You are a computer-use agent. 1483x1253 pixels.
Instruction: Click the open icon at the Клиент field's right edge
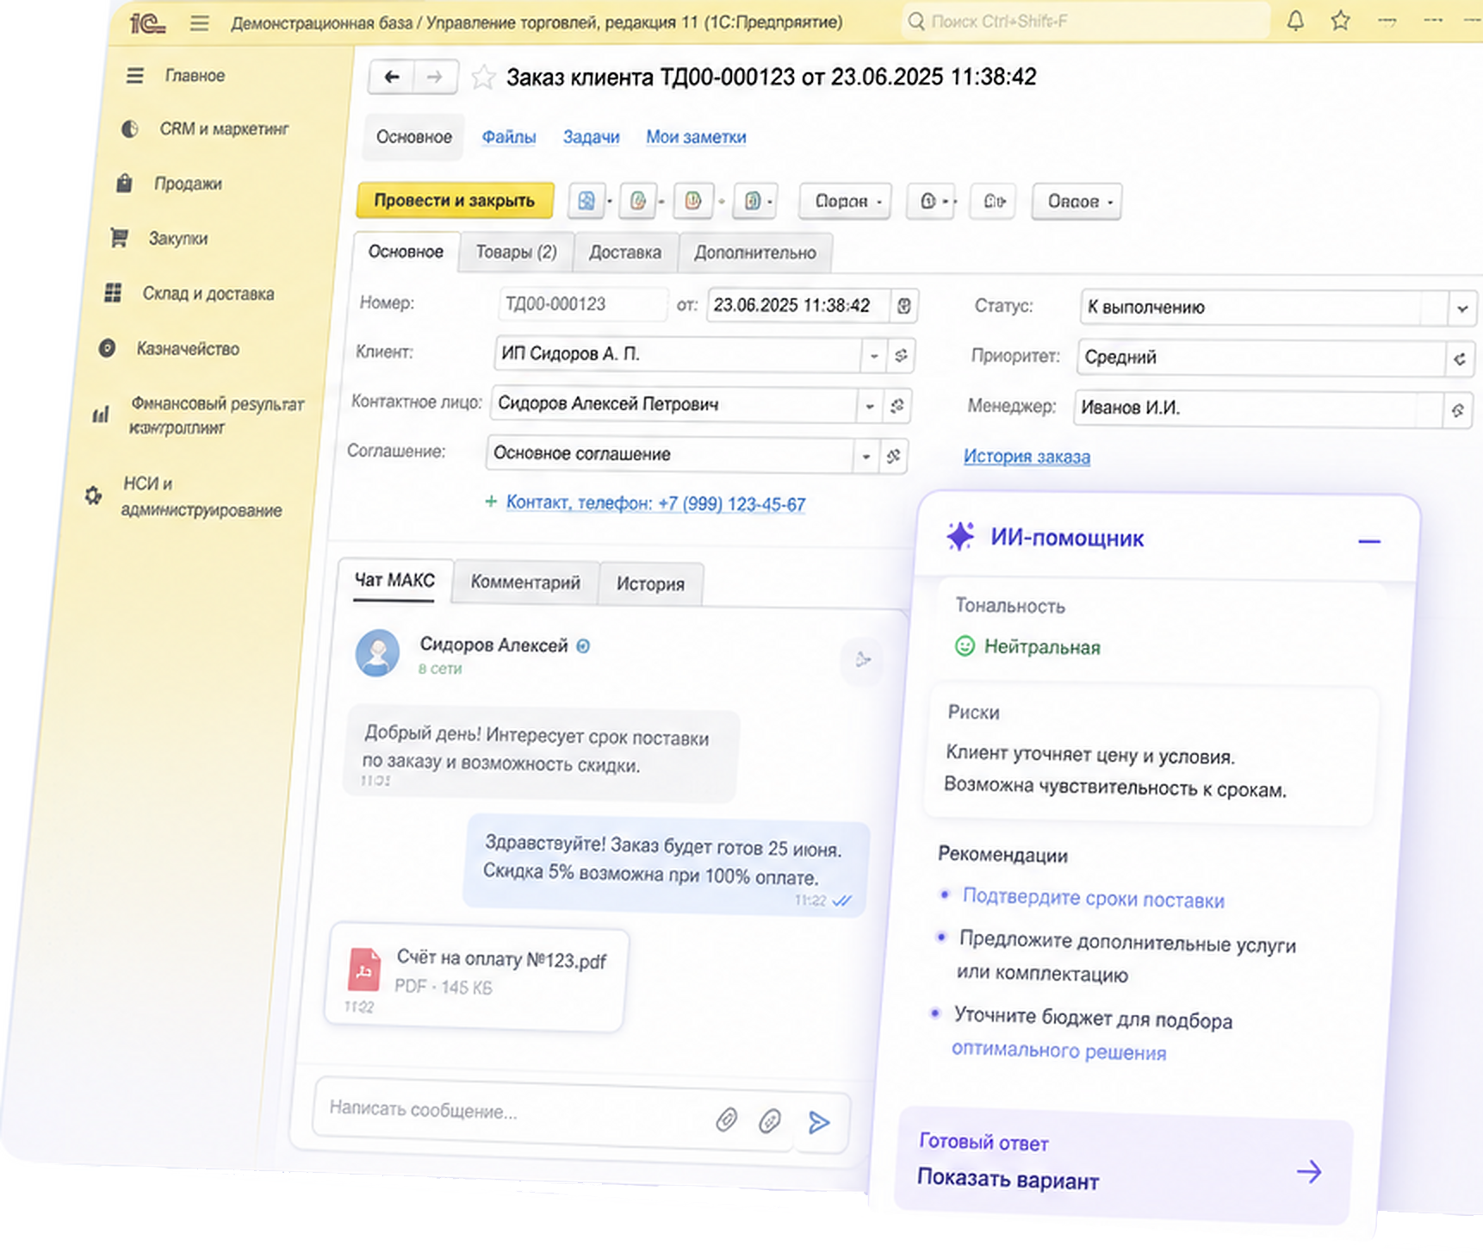(901, 355)
